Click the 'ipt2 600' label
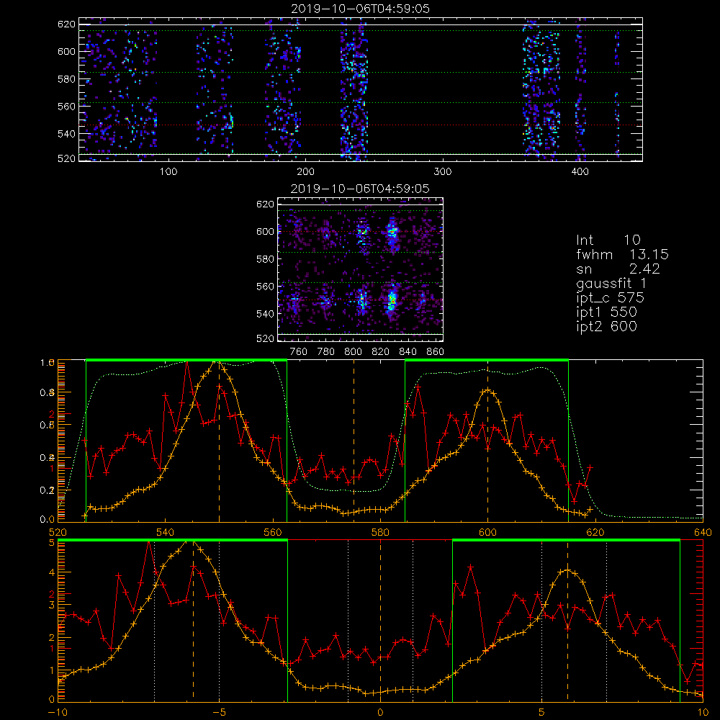The width and height of the screenshot is (720, 720). 606,326
